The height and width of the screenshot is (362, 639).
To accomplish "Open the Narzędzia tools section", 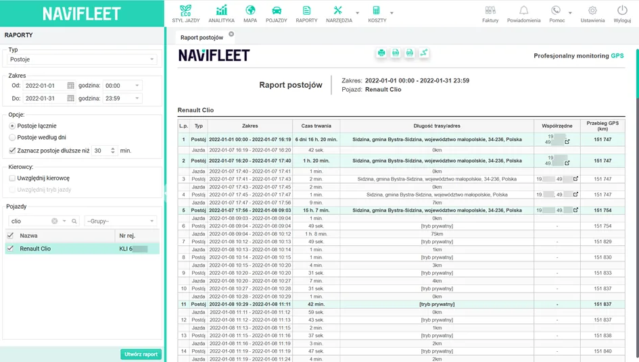I will (339, 14).
